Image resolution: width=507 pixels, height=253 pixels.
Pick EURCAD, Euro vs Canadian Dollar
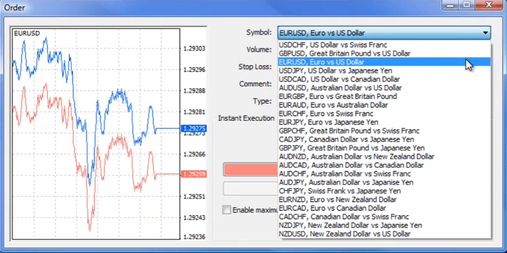coord(384,208)
